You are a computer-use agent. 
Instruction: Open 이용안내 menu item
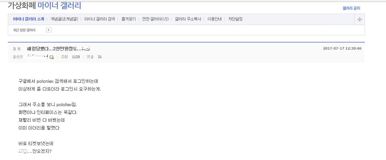215,19
